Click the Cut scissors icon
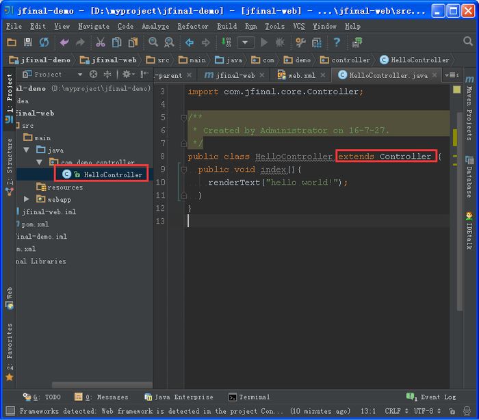This screenshot has width=479, height=420. tap(101, 42)
